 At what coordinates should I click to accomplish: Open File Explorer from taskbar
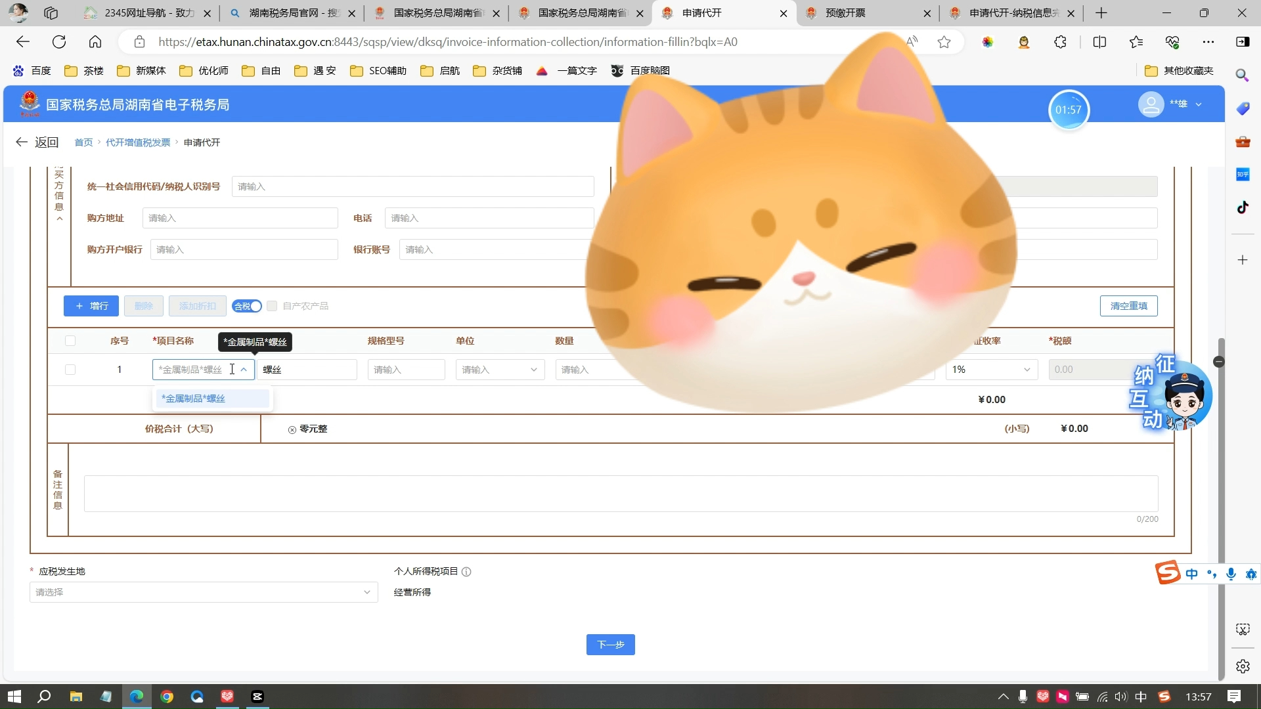(x=76, y=697)
